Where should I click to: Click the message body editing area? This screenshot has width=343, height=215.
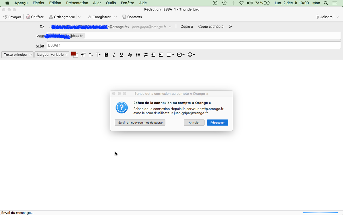tap(171, 135)
